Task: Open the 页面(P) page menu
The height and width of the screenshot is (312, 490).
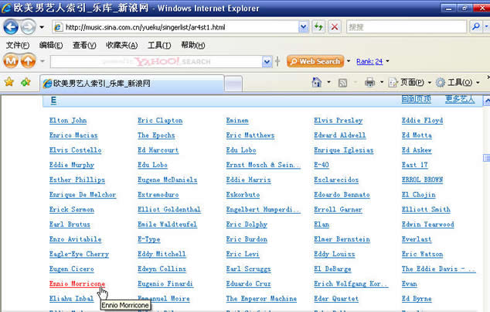Action: pyautogui.click(x=410, y=82)
